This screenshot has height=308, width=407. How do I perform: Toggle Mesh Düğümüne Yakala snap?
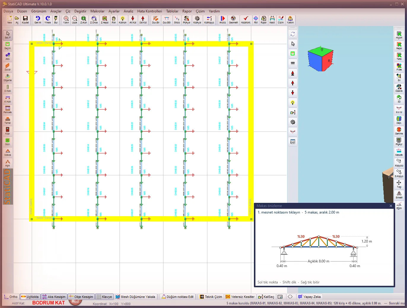point(135,297)
